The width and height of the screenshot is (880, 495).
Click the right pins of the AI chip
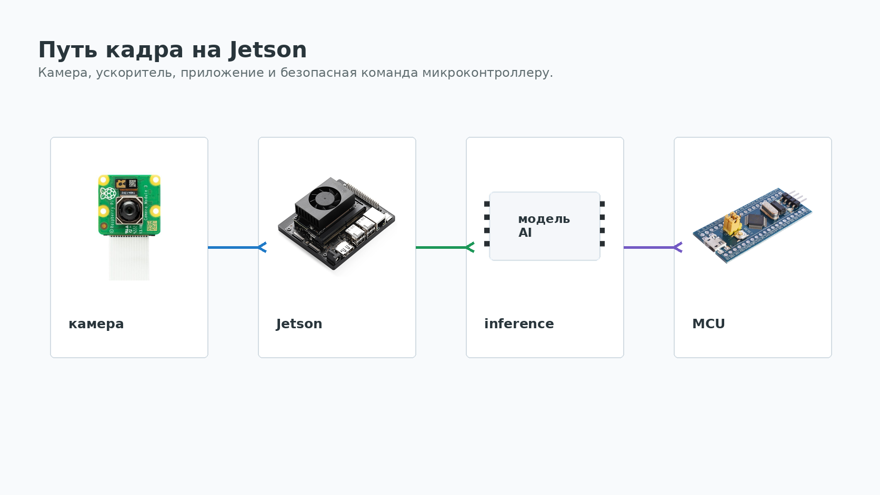pyautogui.click(x=602, y=224)
